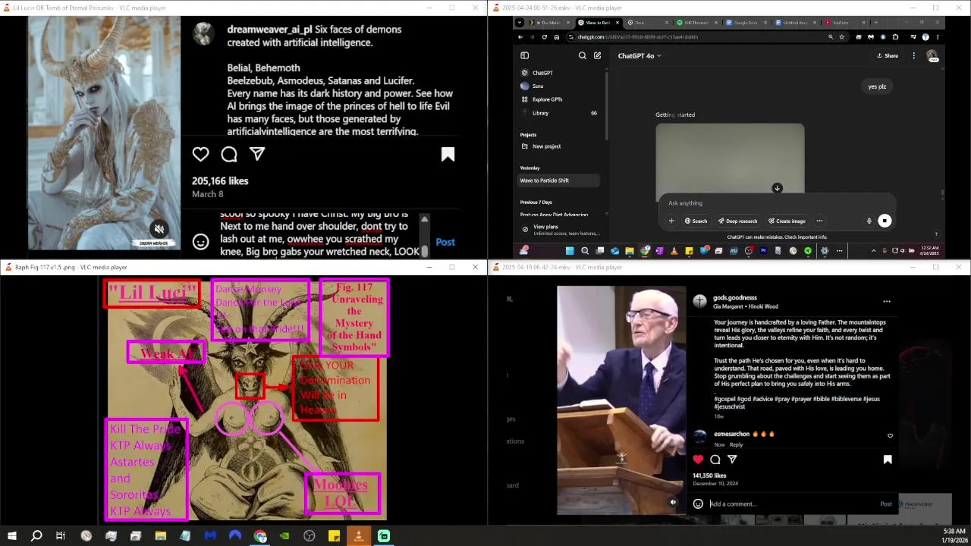Image resolution: width=971 pixels, height=546 pixels.
Task: Click New project under Projects
Action: [x=560, y=146]
